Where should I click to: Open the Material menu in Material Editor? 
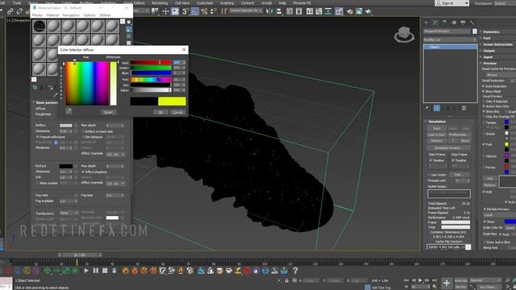[x=52, y=15]
